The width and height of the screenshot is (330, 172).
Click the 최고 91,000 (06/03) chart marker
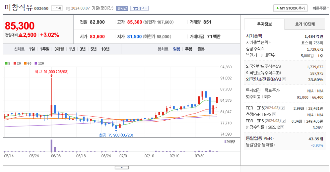[x=52, y=72]
